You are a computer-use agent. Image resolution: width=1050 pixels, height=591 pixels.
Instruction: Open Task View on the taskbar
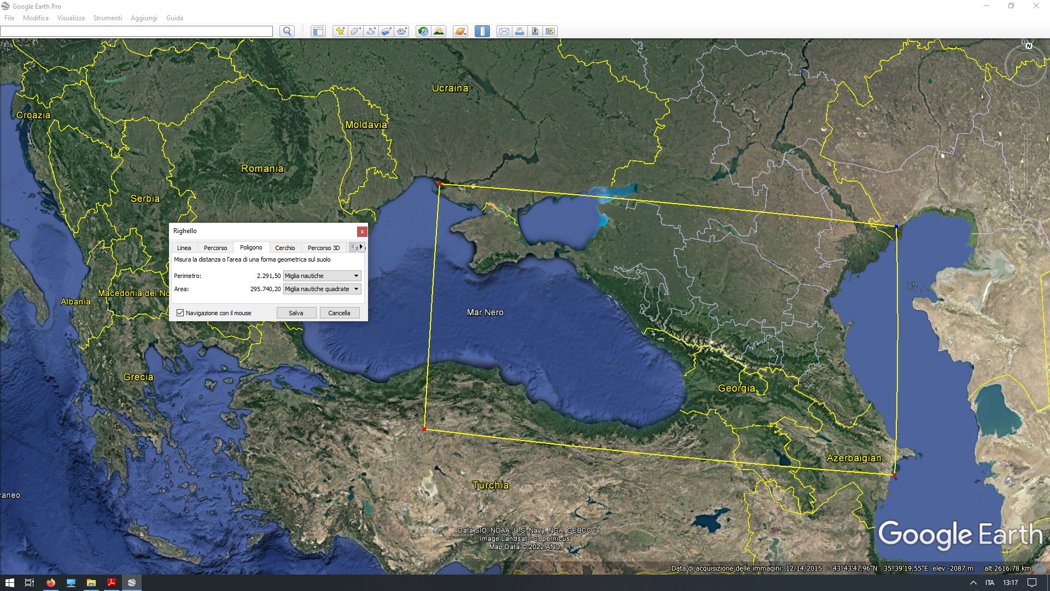tap(30, 583)
